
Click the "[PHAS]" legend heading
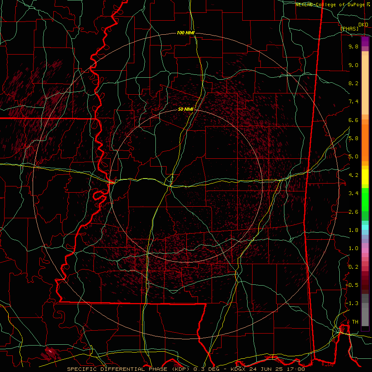(349, 29)
